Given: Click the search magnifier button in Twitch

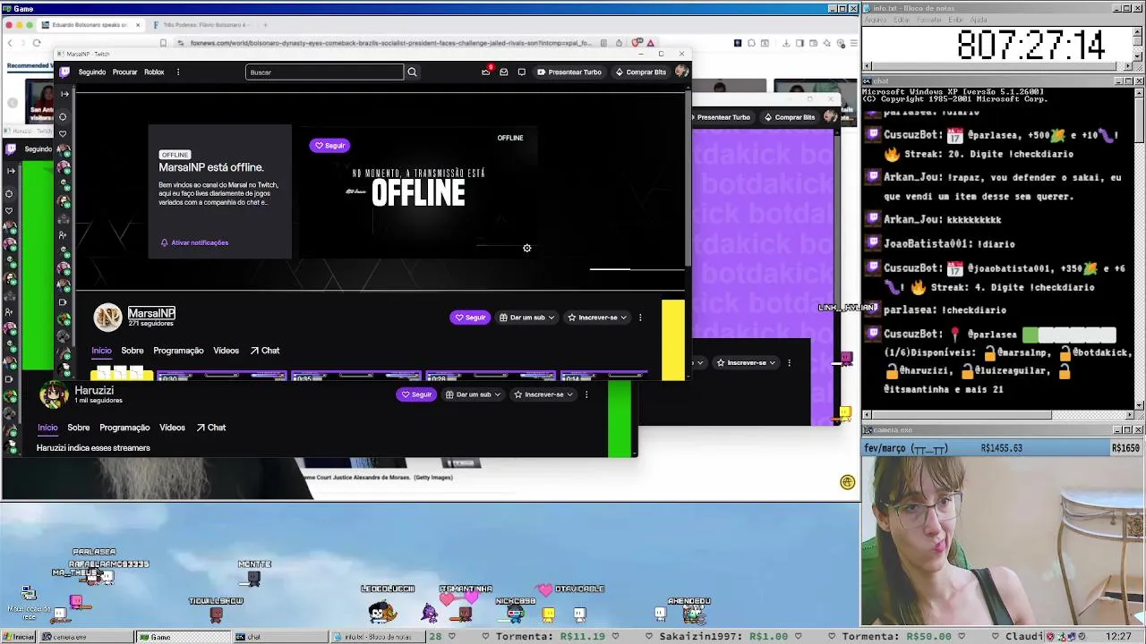Looking at the screenshot, I should pyautogui.click(x=412, y=72).
